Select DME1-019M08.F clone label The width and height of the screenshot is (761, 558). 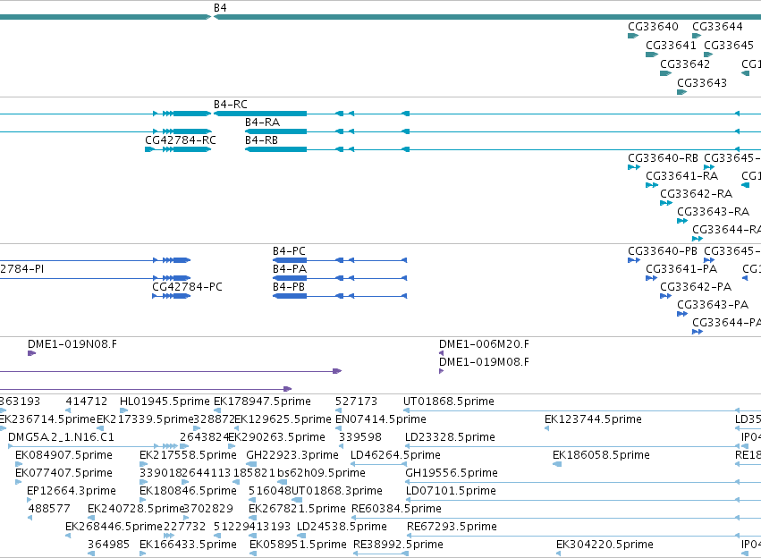(484, 362)
